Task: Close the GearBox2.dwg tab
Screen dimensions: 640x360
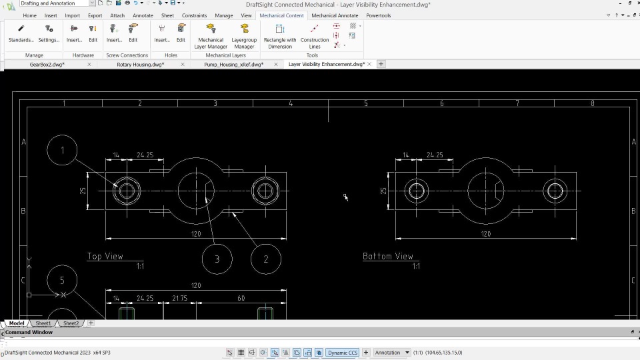Action: pos(89,65)
